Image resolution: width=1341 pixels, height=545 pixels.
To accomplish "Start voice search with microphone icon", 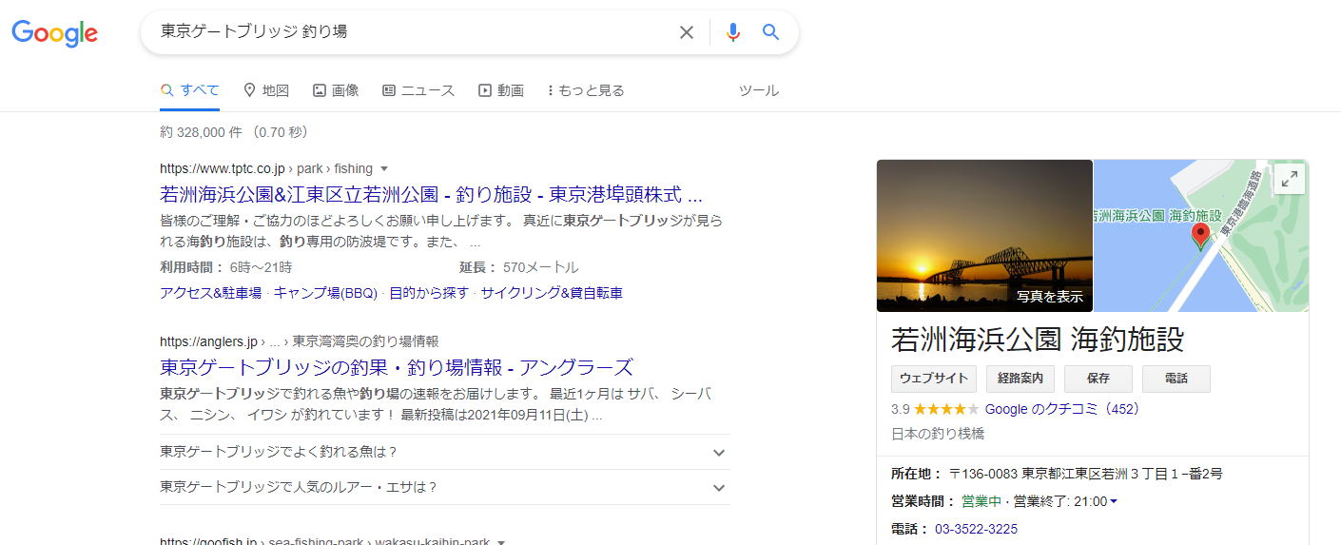I will 732,32.
